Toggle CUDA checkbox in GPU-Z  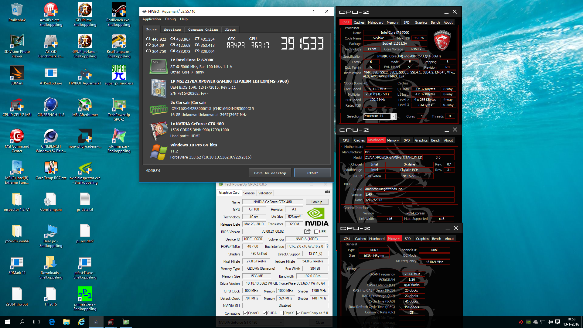[x=264, y=313]
